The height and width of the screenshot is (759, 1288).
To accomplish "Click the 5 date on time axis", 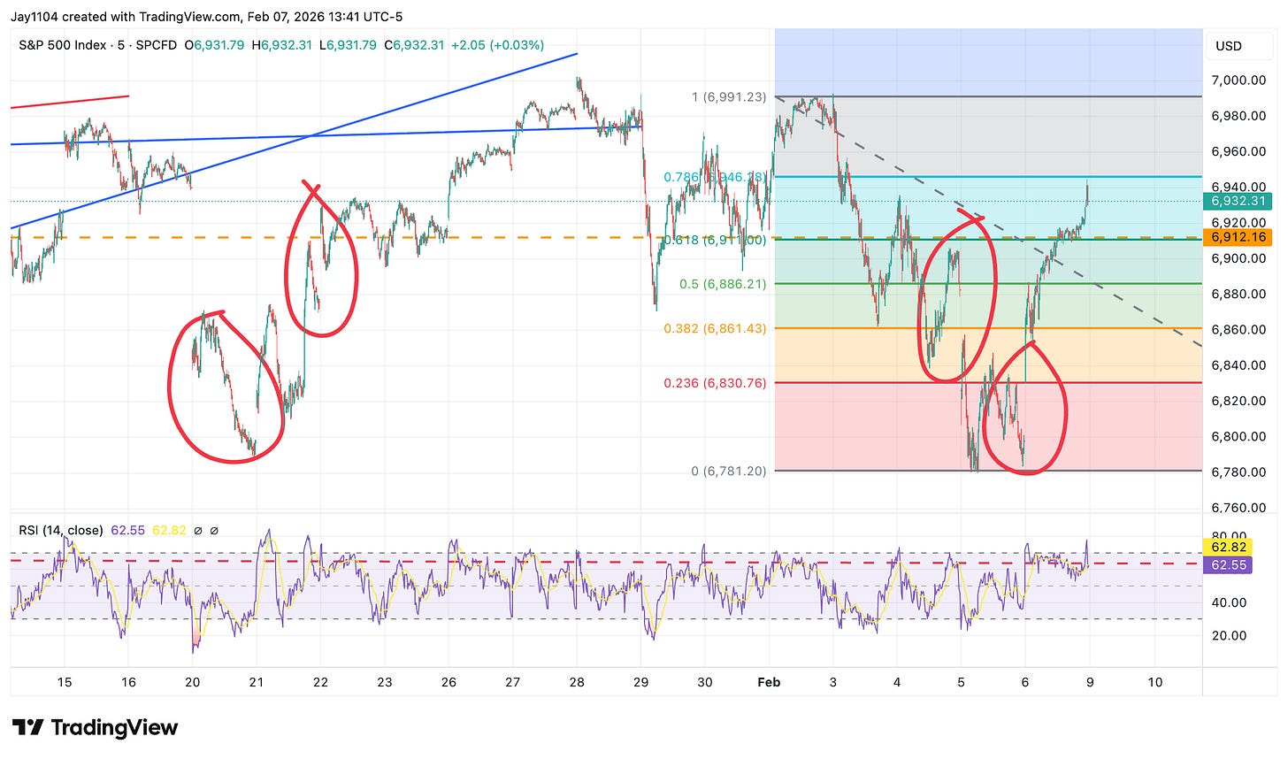I will pos(961,682).
